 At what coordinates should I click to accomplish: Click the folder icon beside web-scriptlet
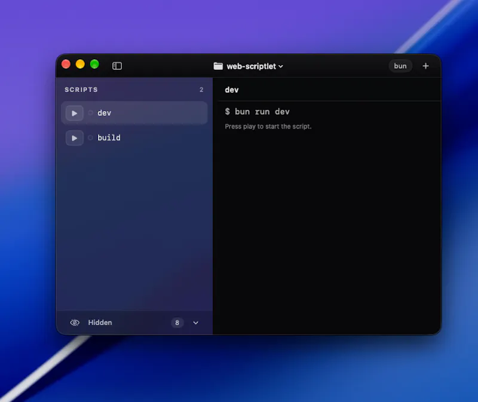[218, 66]
